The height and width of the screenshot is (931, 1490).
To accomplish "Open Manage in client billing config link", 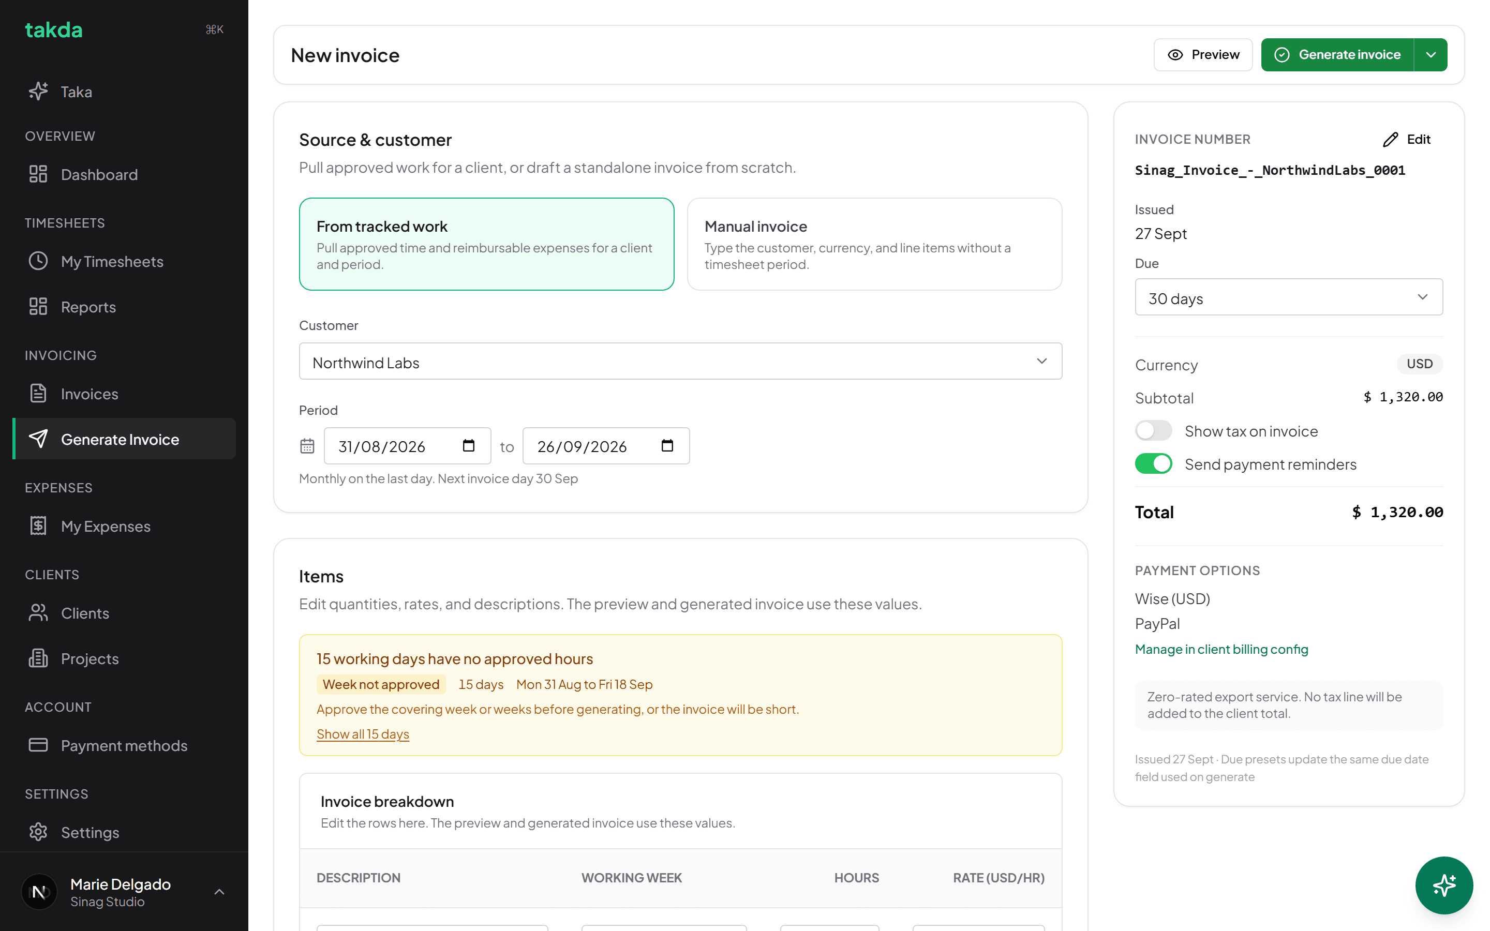I will pos(1221,649).
